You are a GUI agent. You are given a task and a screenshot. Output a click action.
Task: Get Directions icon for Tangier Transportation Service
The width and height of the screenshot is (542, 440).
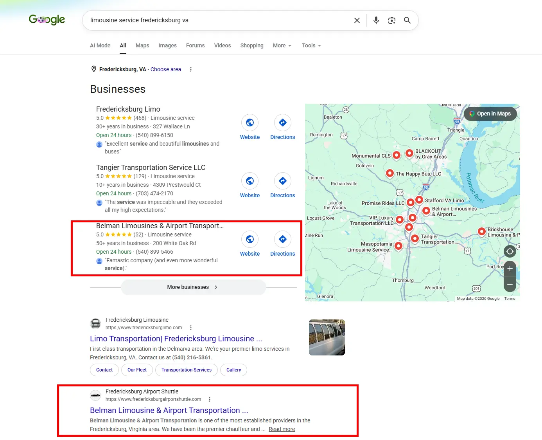click(283, 181)
